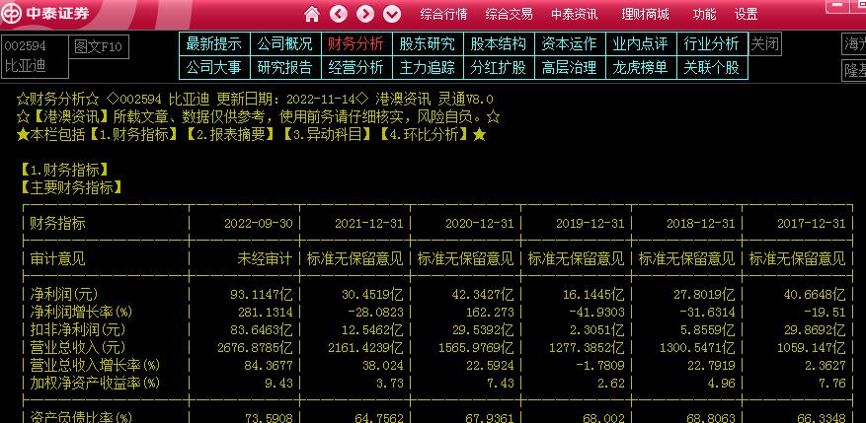This screenshot has width=866, height=423.
Task: Open the 综合行情 menu
Action: coord(443,15)
